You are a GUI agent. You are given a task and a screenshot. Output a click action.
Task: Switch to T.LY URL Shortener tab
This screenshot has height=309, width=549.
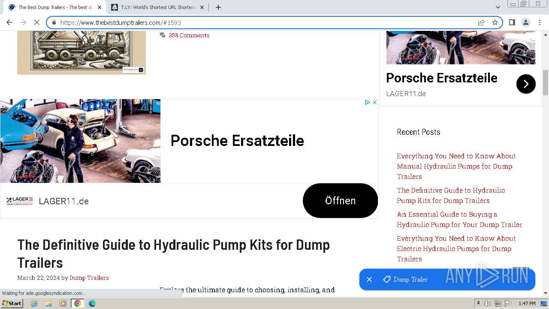(157, 7)
